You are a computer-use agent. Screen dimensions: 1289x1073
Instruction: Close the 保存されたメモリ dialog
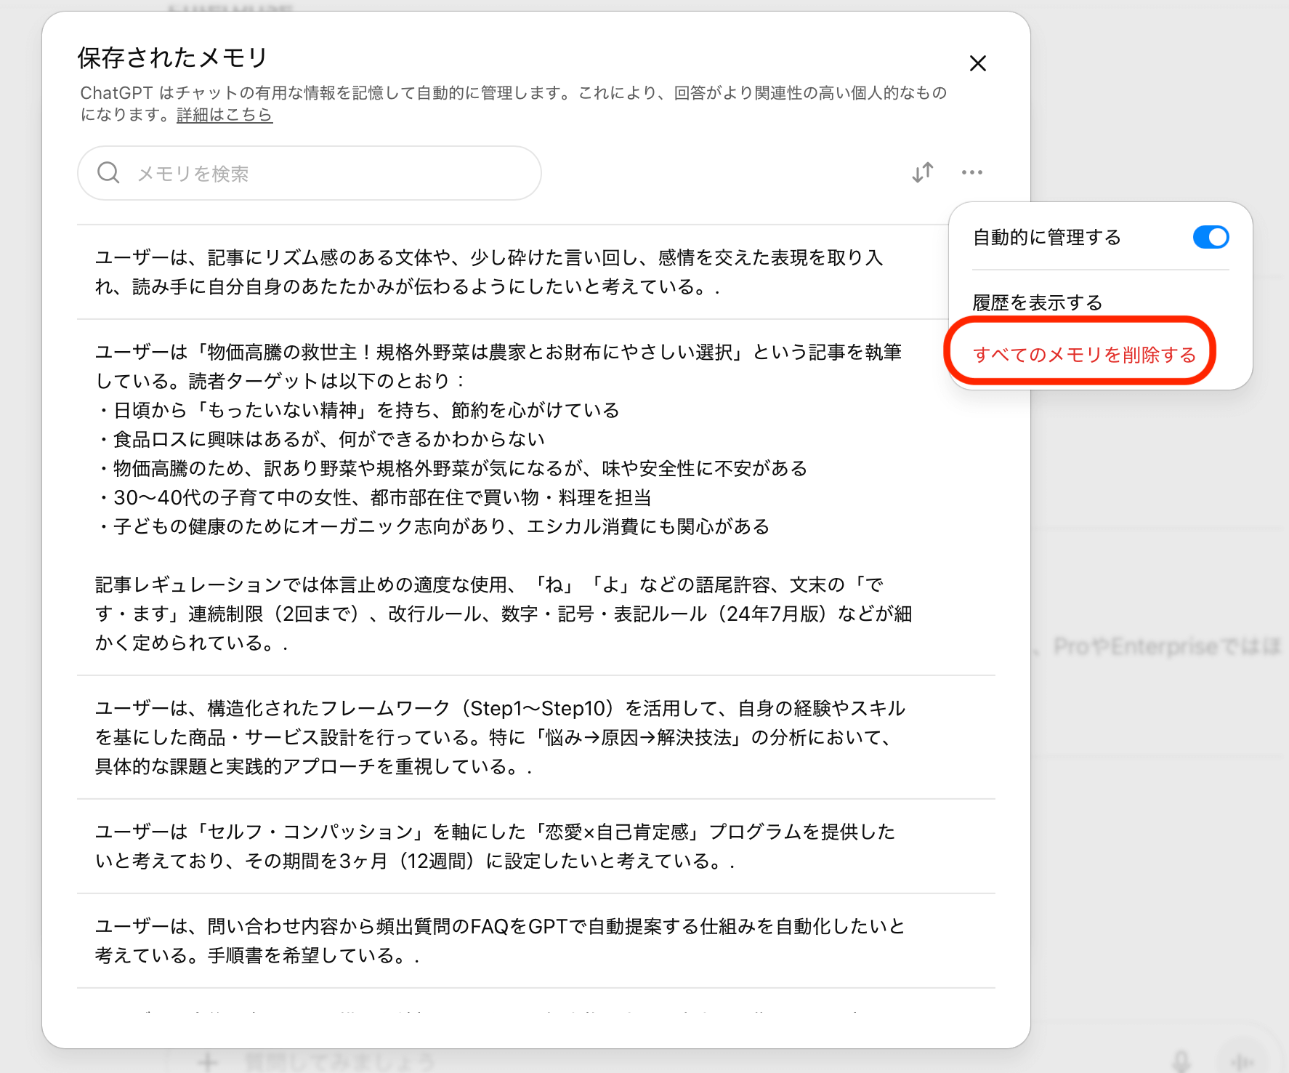tap(977, 63)
